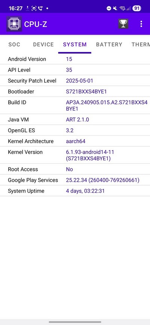The height and width of the screenshot is (325, 150).
Task: Switch to the SOC tab
Action: (14, 44)
